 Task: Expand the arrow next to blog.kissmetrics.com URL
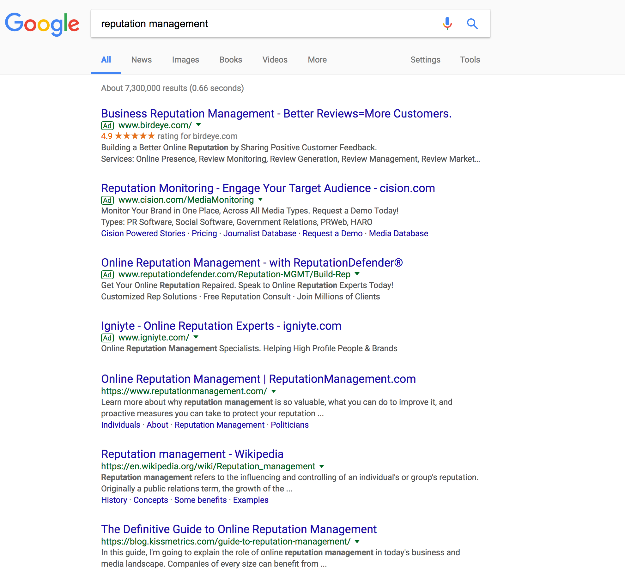[357, 541]
